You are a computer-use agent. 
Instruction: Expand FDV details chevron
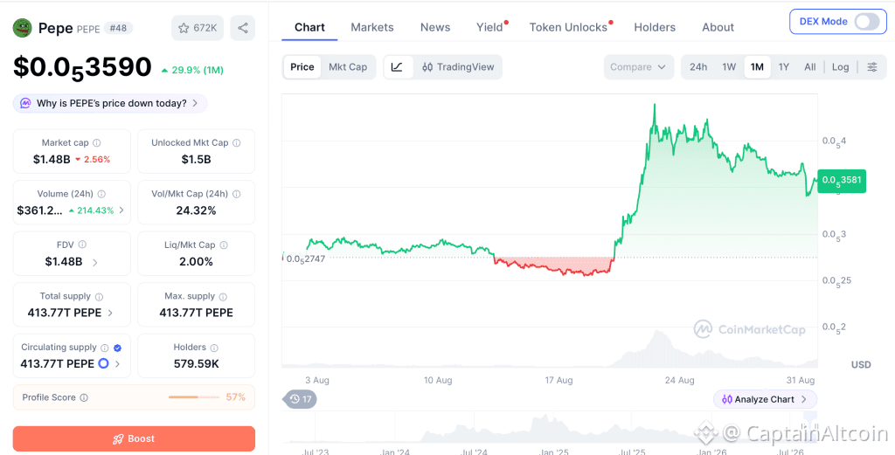[94, 262]
